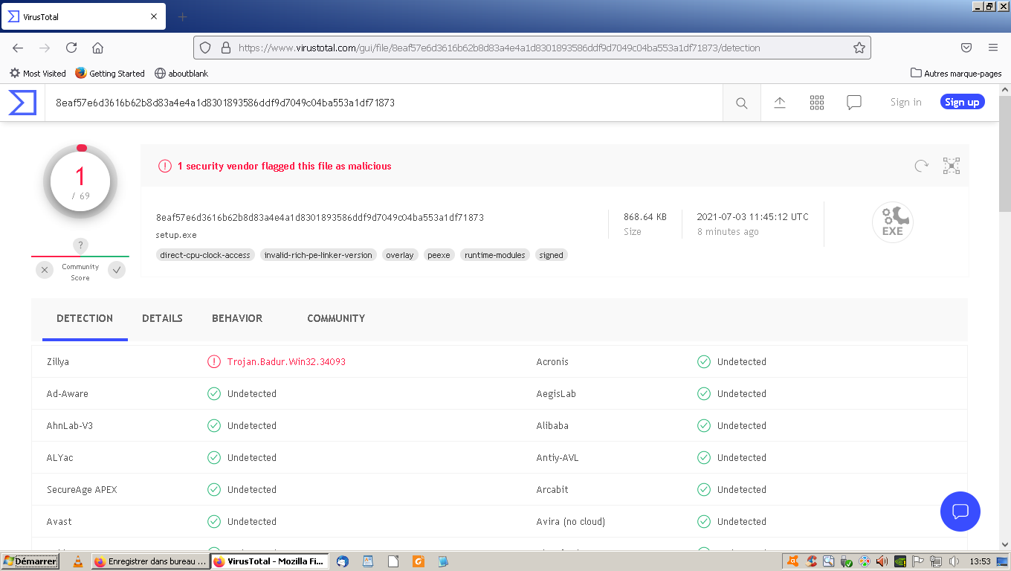Click the page vertical scrollbar
Image resolution: width=1011 pixels, height=571 pixels.
coord(1004,316)
